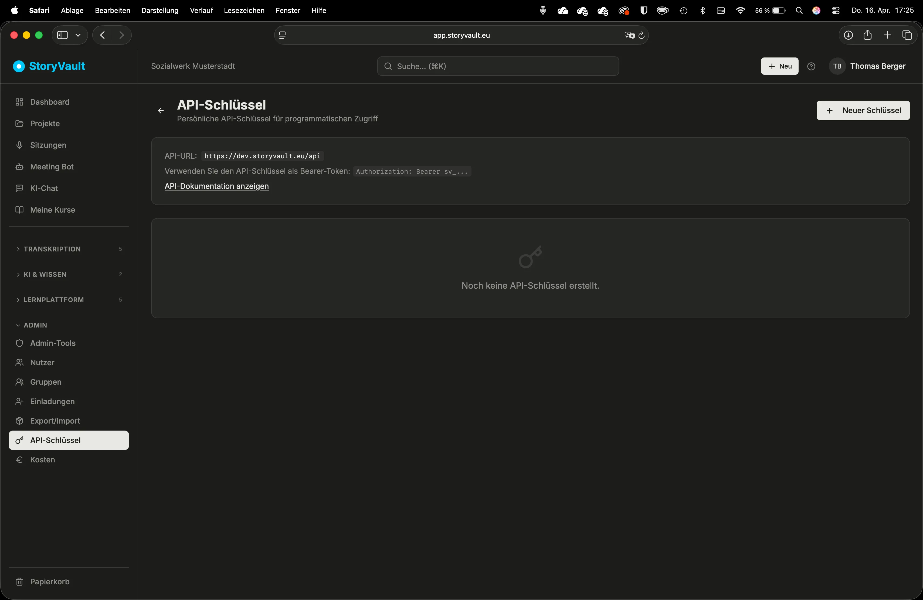Open the macOS Control Center
Viewport: 923px width, 600px height.
pos(836,11)
